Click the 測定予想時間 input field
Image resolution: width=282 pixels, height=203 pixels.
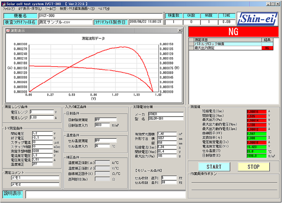pyautogui.click(x=42, y=151)
